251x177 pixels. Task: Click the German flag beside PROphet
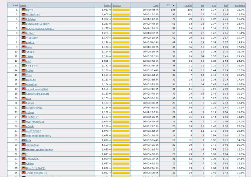pos(24,19)
